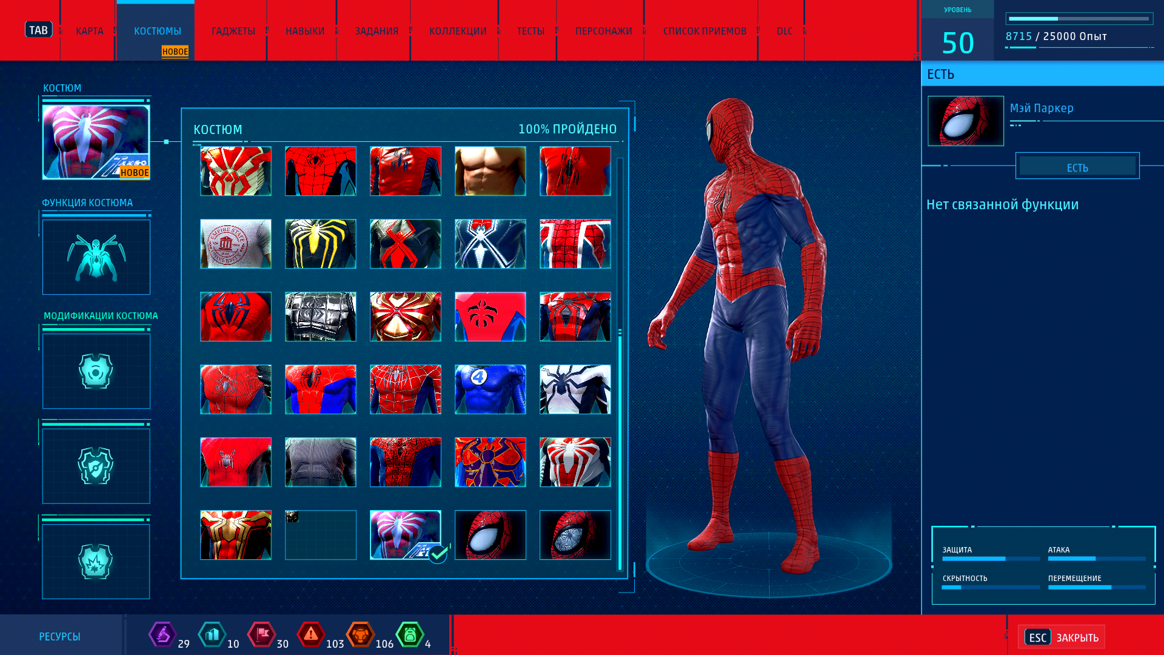Click the purple research token resource icon
Viewport: 1164px width, 655px height.
coord(162,635)
